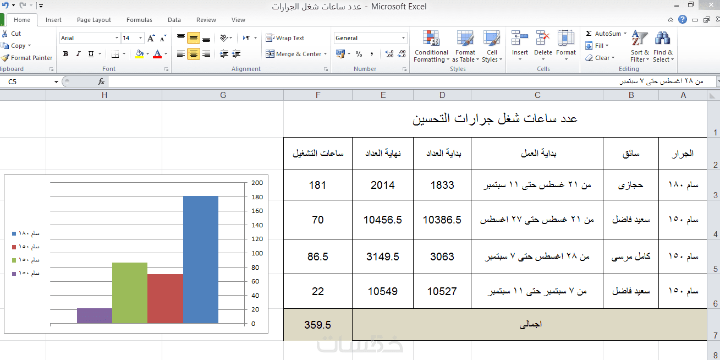Toggle Wrap Text
Viewport: 720px width, 360px height.
[285, 38]
